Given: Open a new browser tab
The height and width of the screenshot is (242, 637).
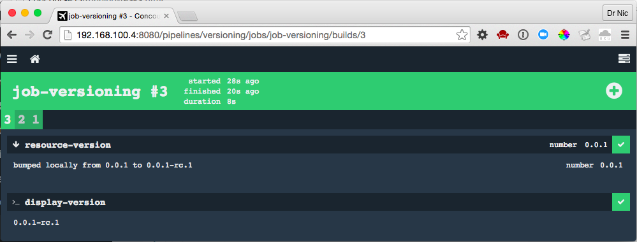Looking at the screenshot, I should pyautogui.click(x=187, y=17).
